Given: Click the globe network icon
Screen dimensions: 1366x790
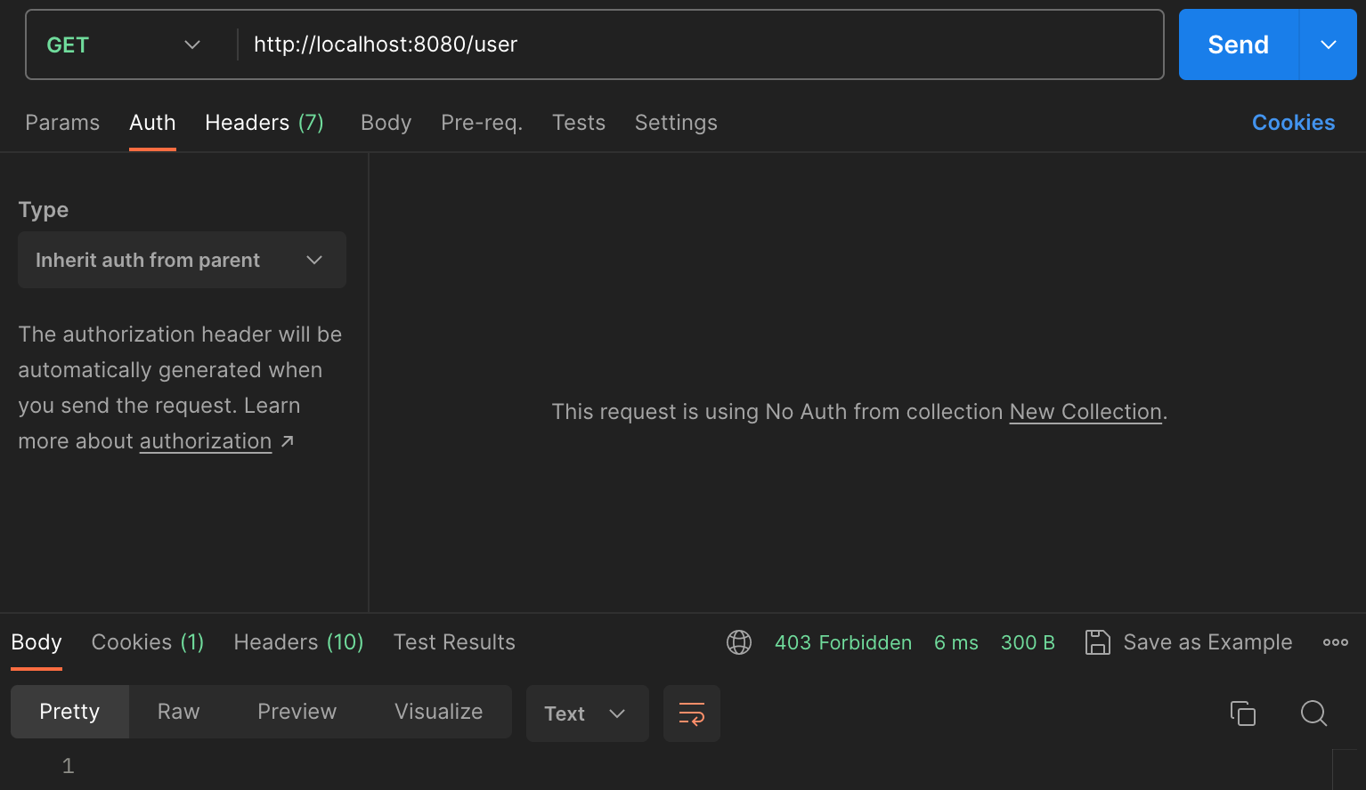Looking at the screenshot, I should 739,642.
